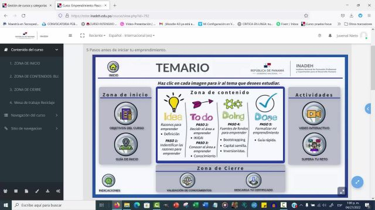Open Otros marcadores folder
The image size is (375, 210).
[x=358, y=24]
